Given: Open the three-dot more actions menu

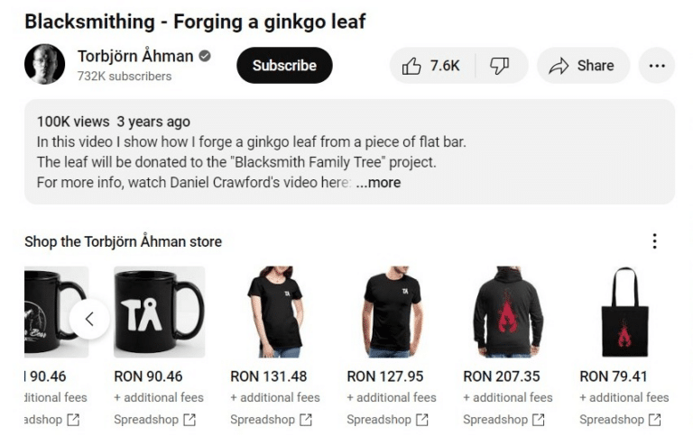Looking at the screenshot, I should (656, 66).
